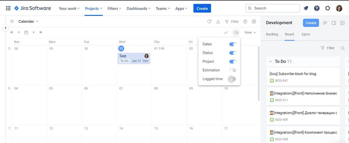
Task: Go to the next month
Action: [x=34, y=32]
